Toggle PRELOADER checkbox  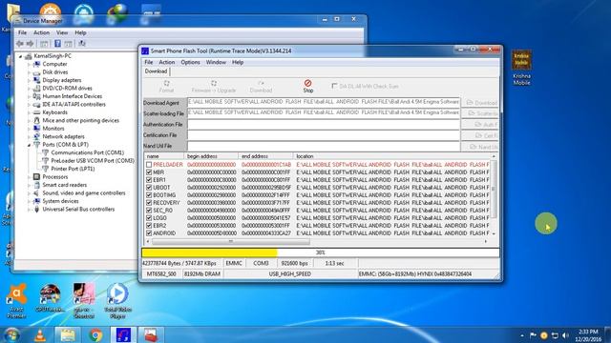tap(149, 165)
